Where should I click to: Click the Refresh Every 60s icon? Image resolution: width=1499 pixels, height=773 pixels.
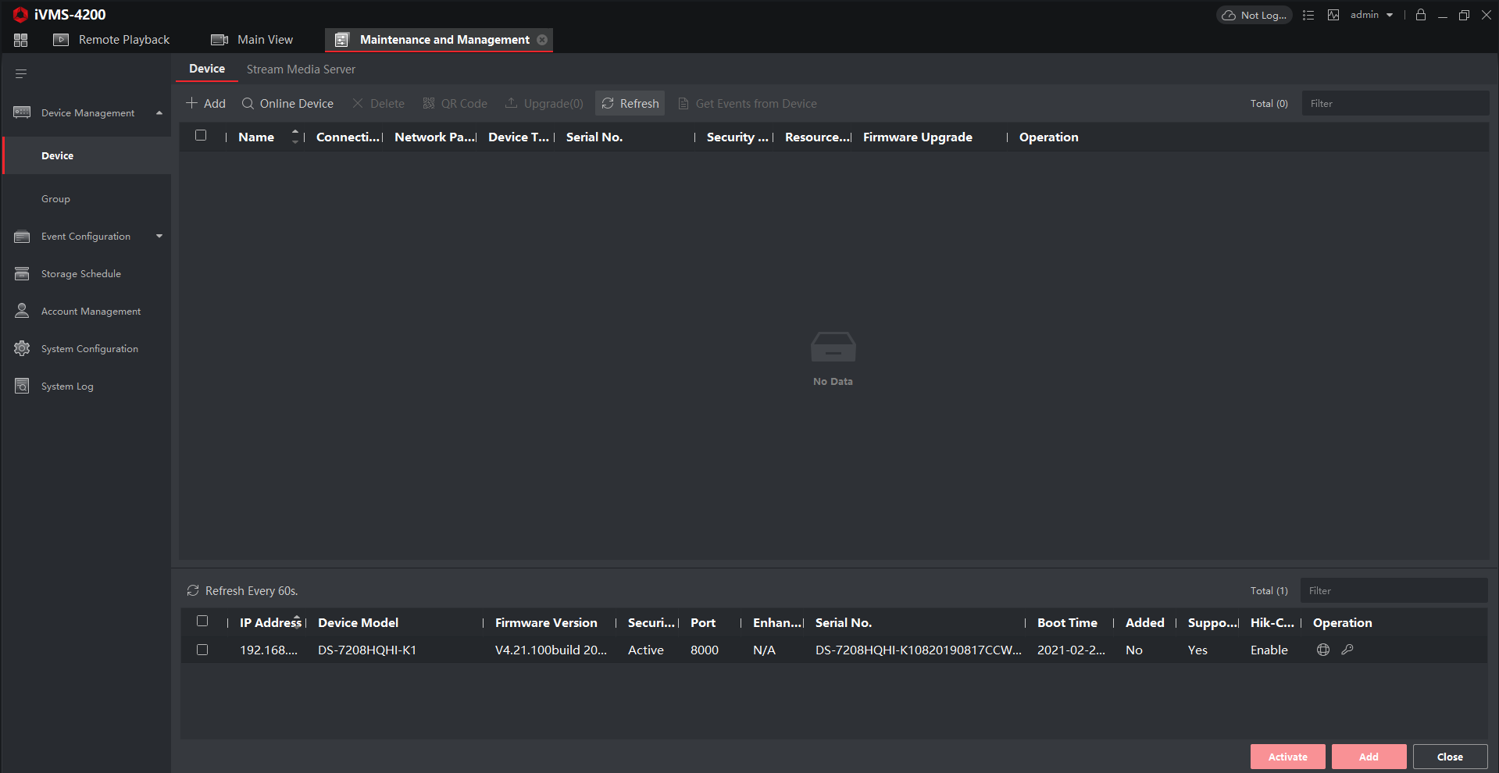(x=193, y=591)
